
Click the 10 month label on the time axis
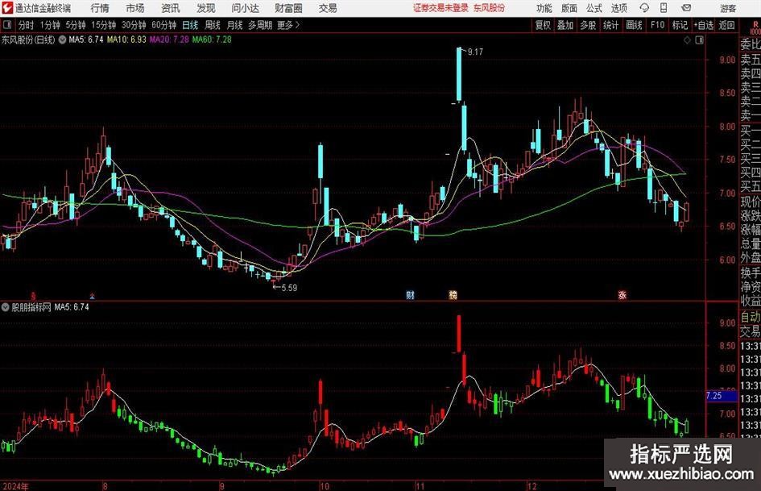(x=325, y=485)
